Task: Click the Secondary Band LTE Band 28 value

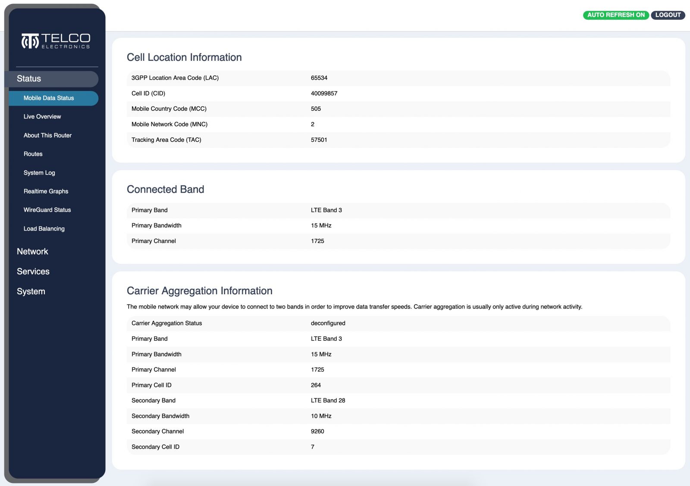Action: click(328, 401)
